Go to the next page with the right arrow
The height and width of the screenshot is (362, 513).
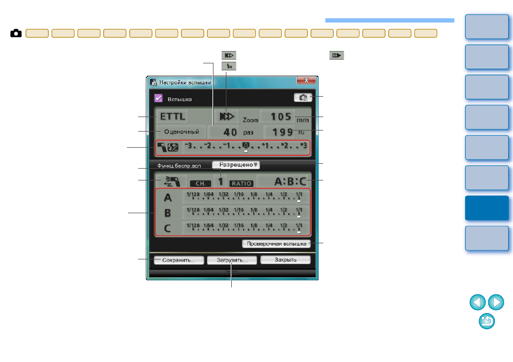click(x=496, y=302)
